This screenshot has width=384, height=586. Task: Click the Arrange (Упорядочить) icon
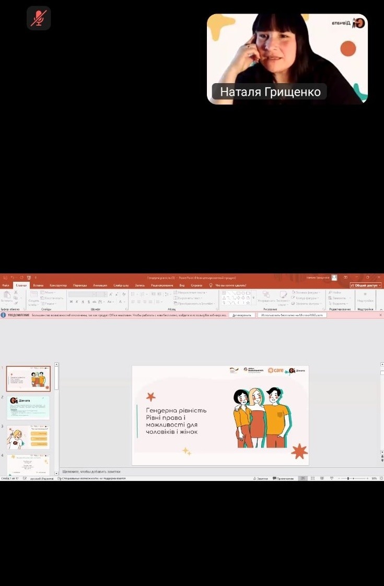(265, 296)
